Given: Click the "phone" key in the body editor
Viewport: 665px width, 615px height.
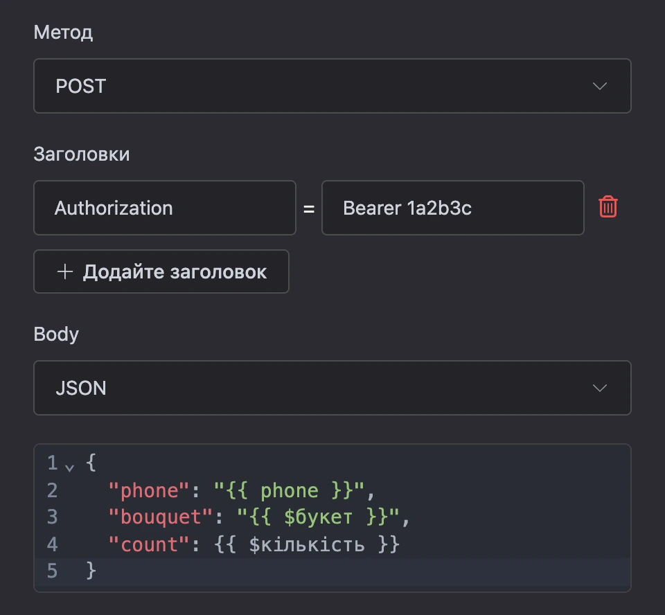Looking at the screenshot, I should tap(148, 491).
